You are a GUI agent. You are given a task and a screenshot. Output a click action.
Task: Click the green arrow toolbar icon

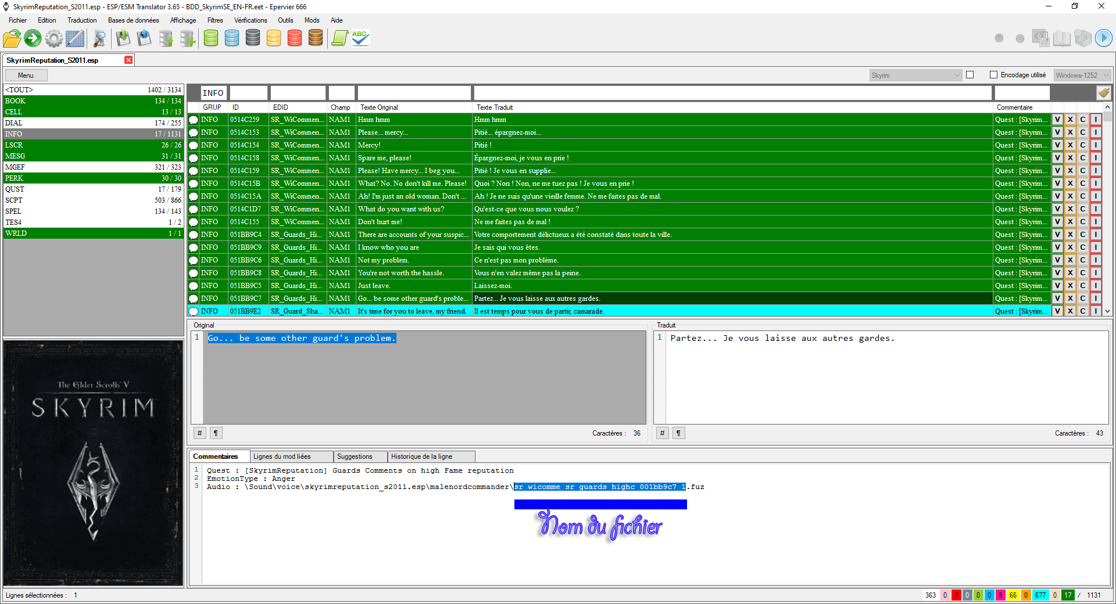tap(33, 39)
